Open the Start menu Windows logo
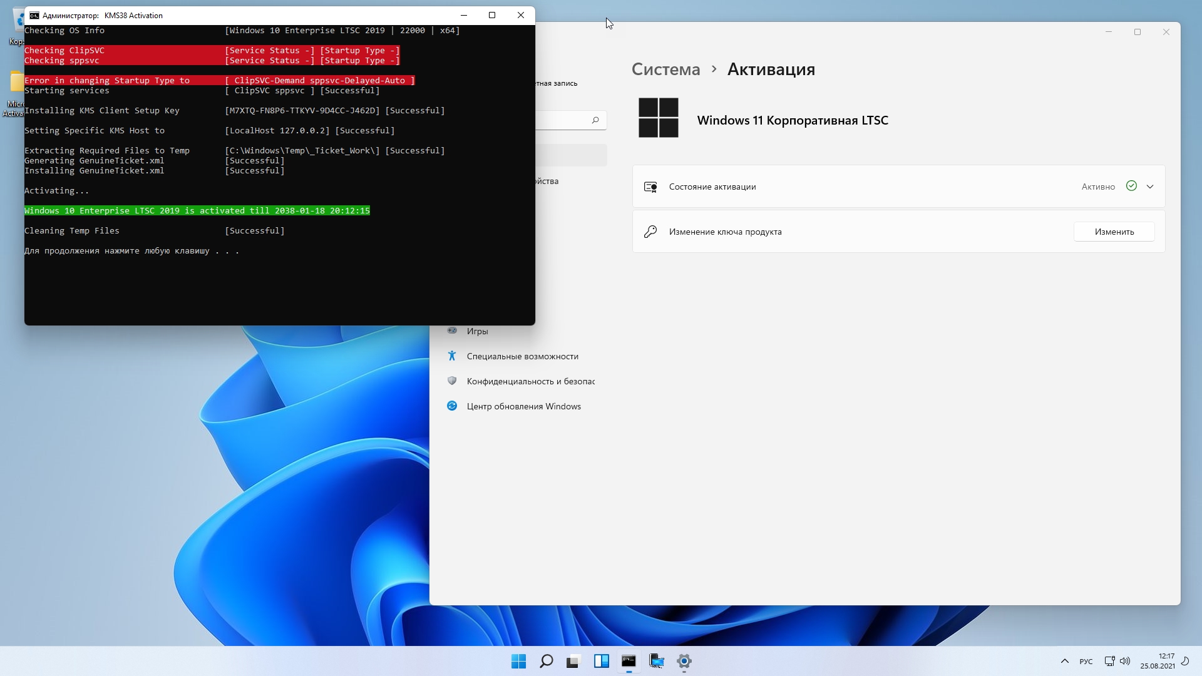Image resolution: width=1202 pixels, height=676 pixels. pyautogui.click(x=518, y=661)
